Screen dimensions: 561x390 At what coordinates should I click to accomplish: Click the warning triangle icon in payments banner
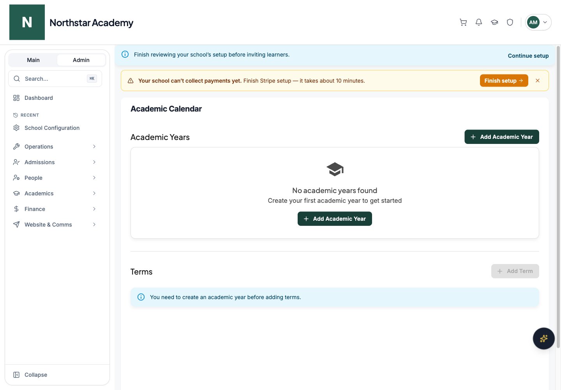tap(131, 81)
